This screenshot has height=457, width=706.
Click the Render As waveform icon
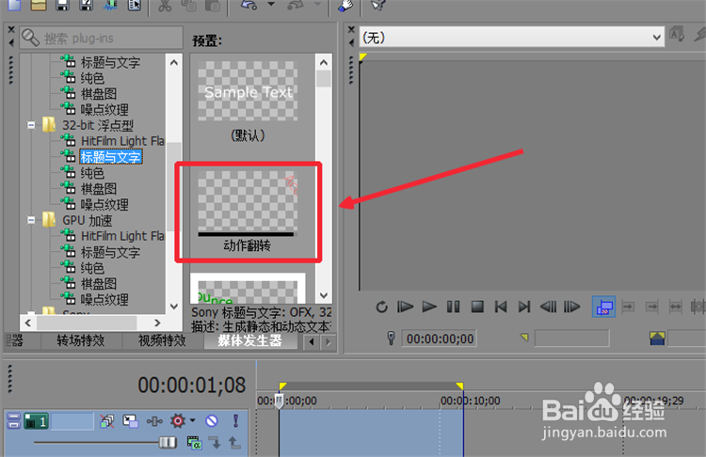pos(110,5)
